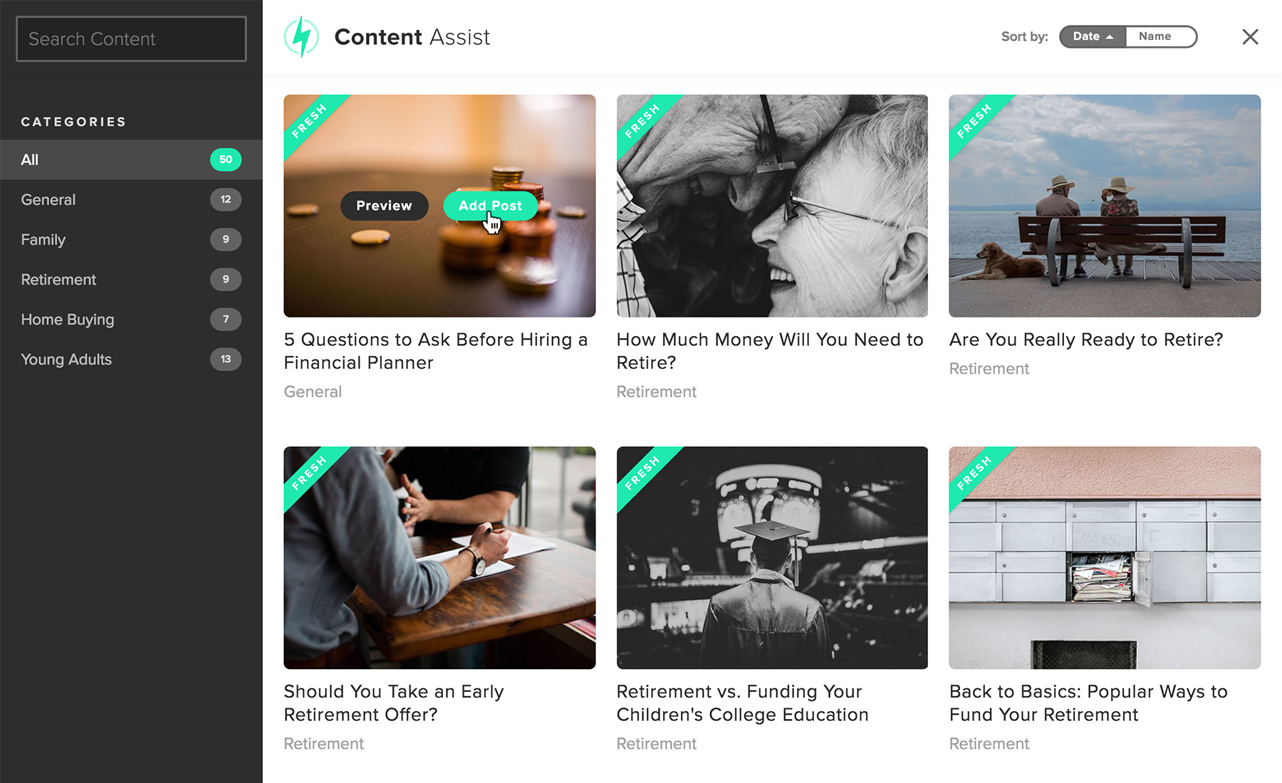Click the 13 badge next to Young Adults
Image resolution: width=1282 pixels, height=783 pixels.
pyautogui.click(x=226, y=359)
